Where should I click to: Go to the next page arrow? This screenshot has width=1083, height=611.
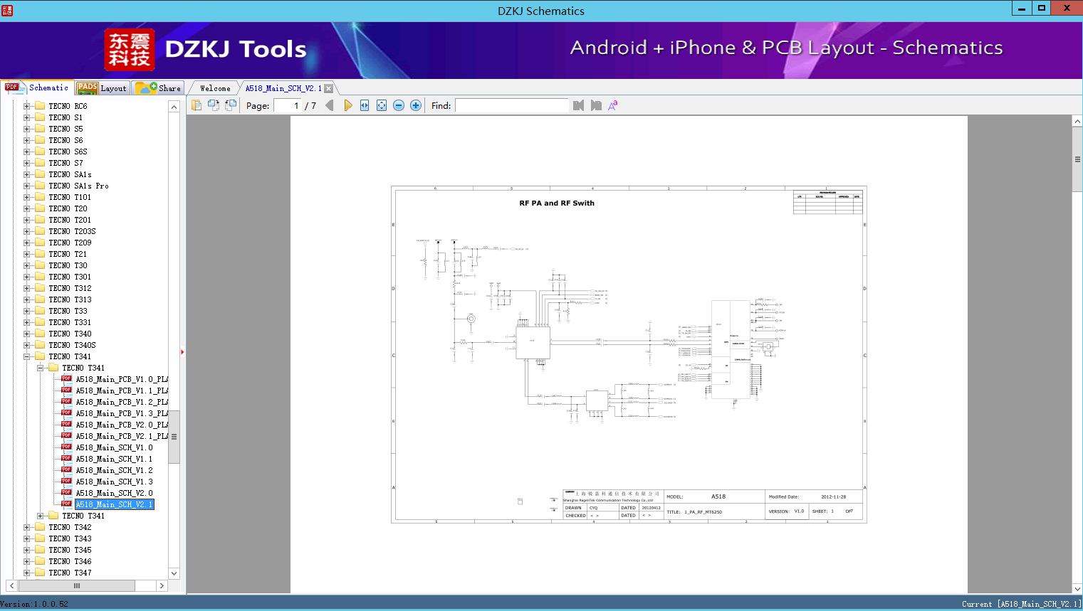347,105
